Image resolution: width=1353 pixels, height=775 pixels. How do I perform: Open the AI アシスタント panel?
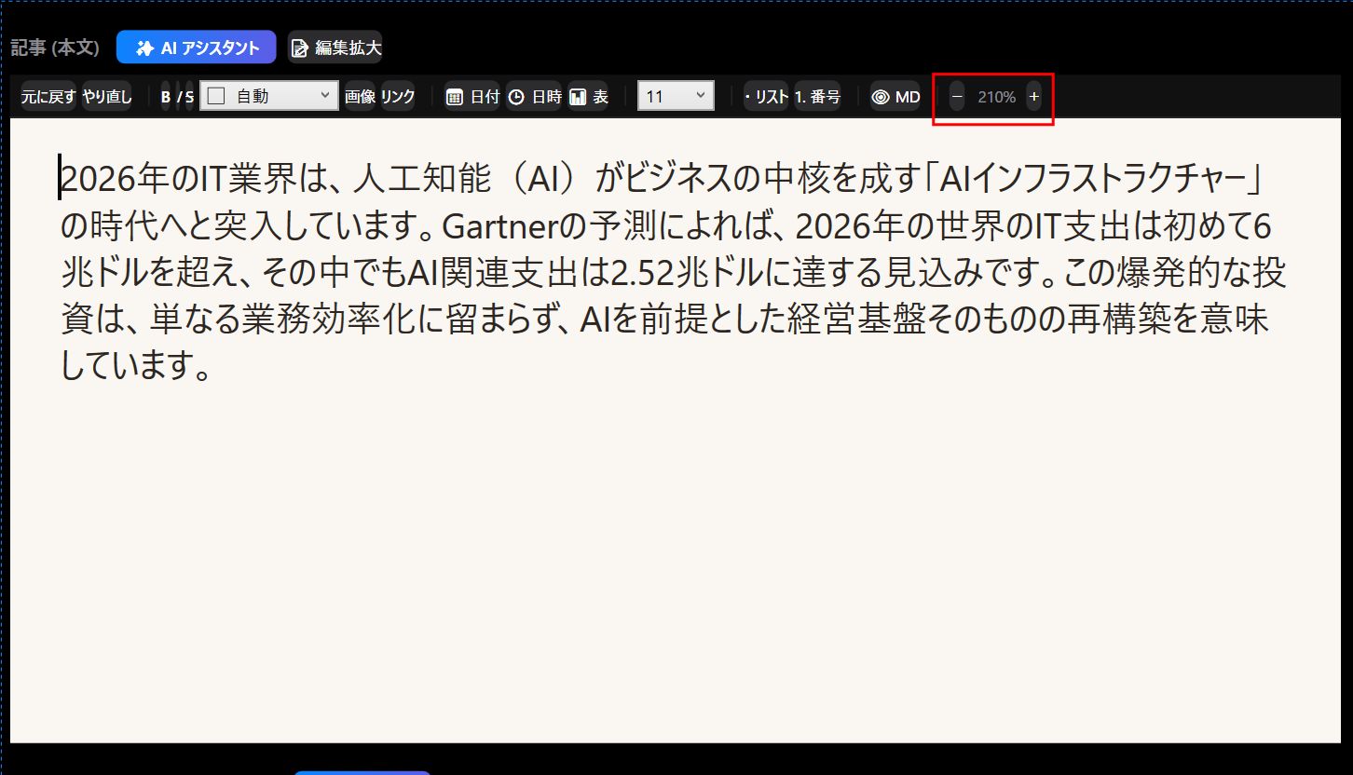[196, 48]
